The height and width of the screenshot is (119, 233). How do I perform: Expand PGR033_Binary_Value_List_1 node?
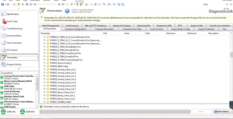[44, 92]
